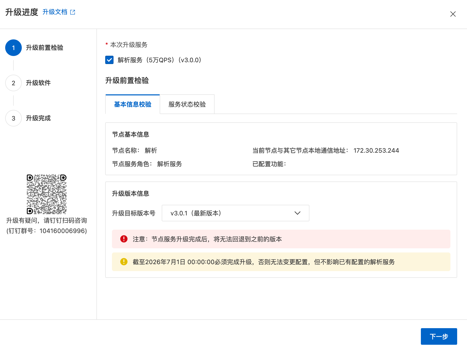
Task: Click the 升级进度 dialog title
Action: point(22,12)
